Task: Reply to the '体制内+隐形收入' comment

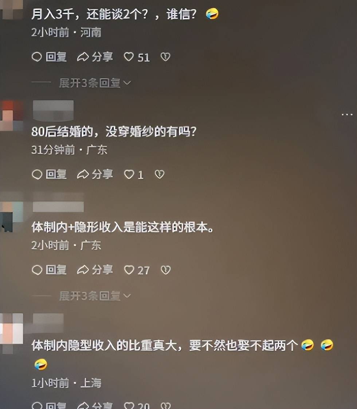Action: point(49,270)
